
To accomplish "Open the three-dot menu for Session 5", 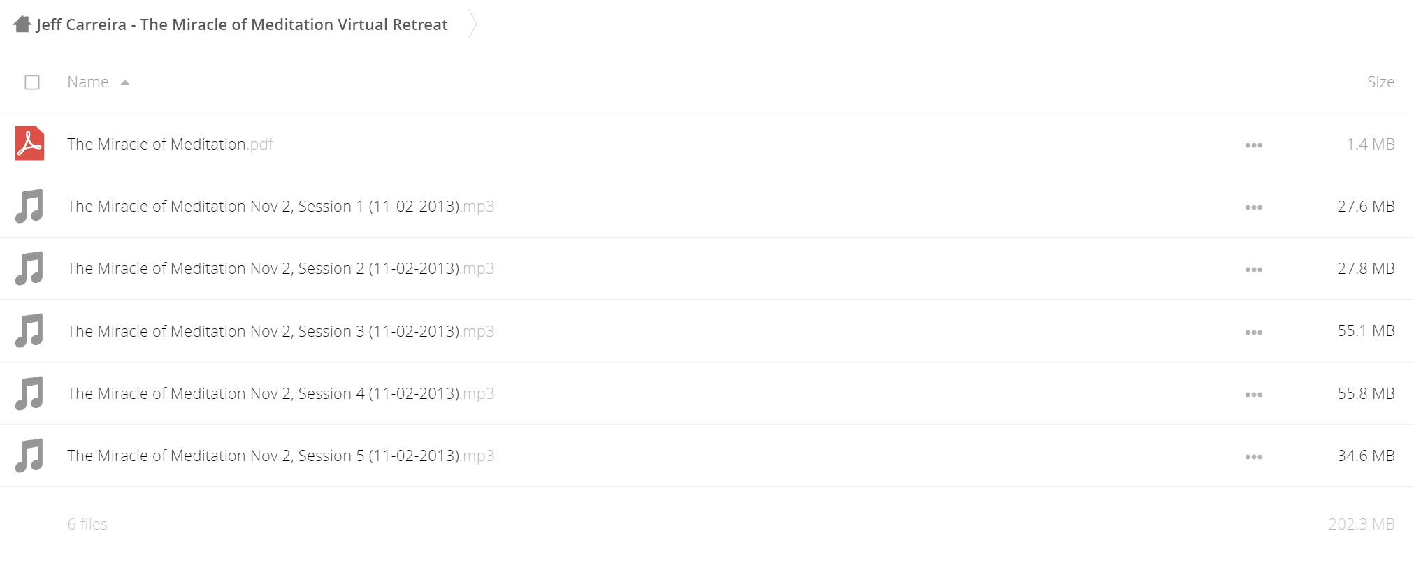I will 1253,457.
